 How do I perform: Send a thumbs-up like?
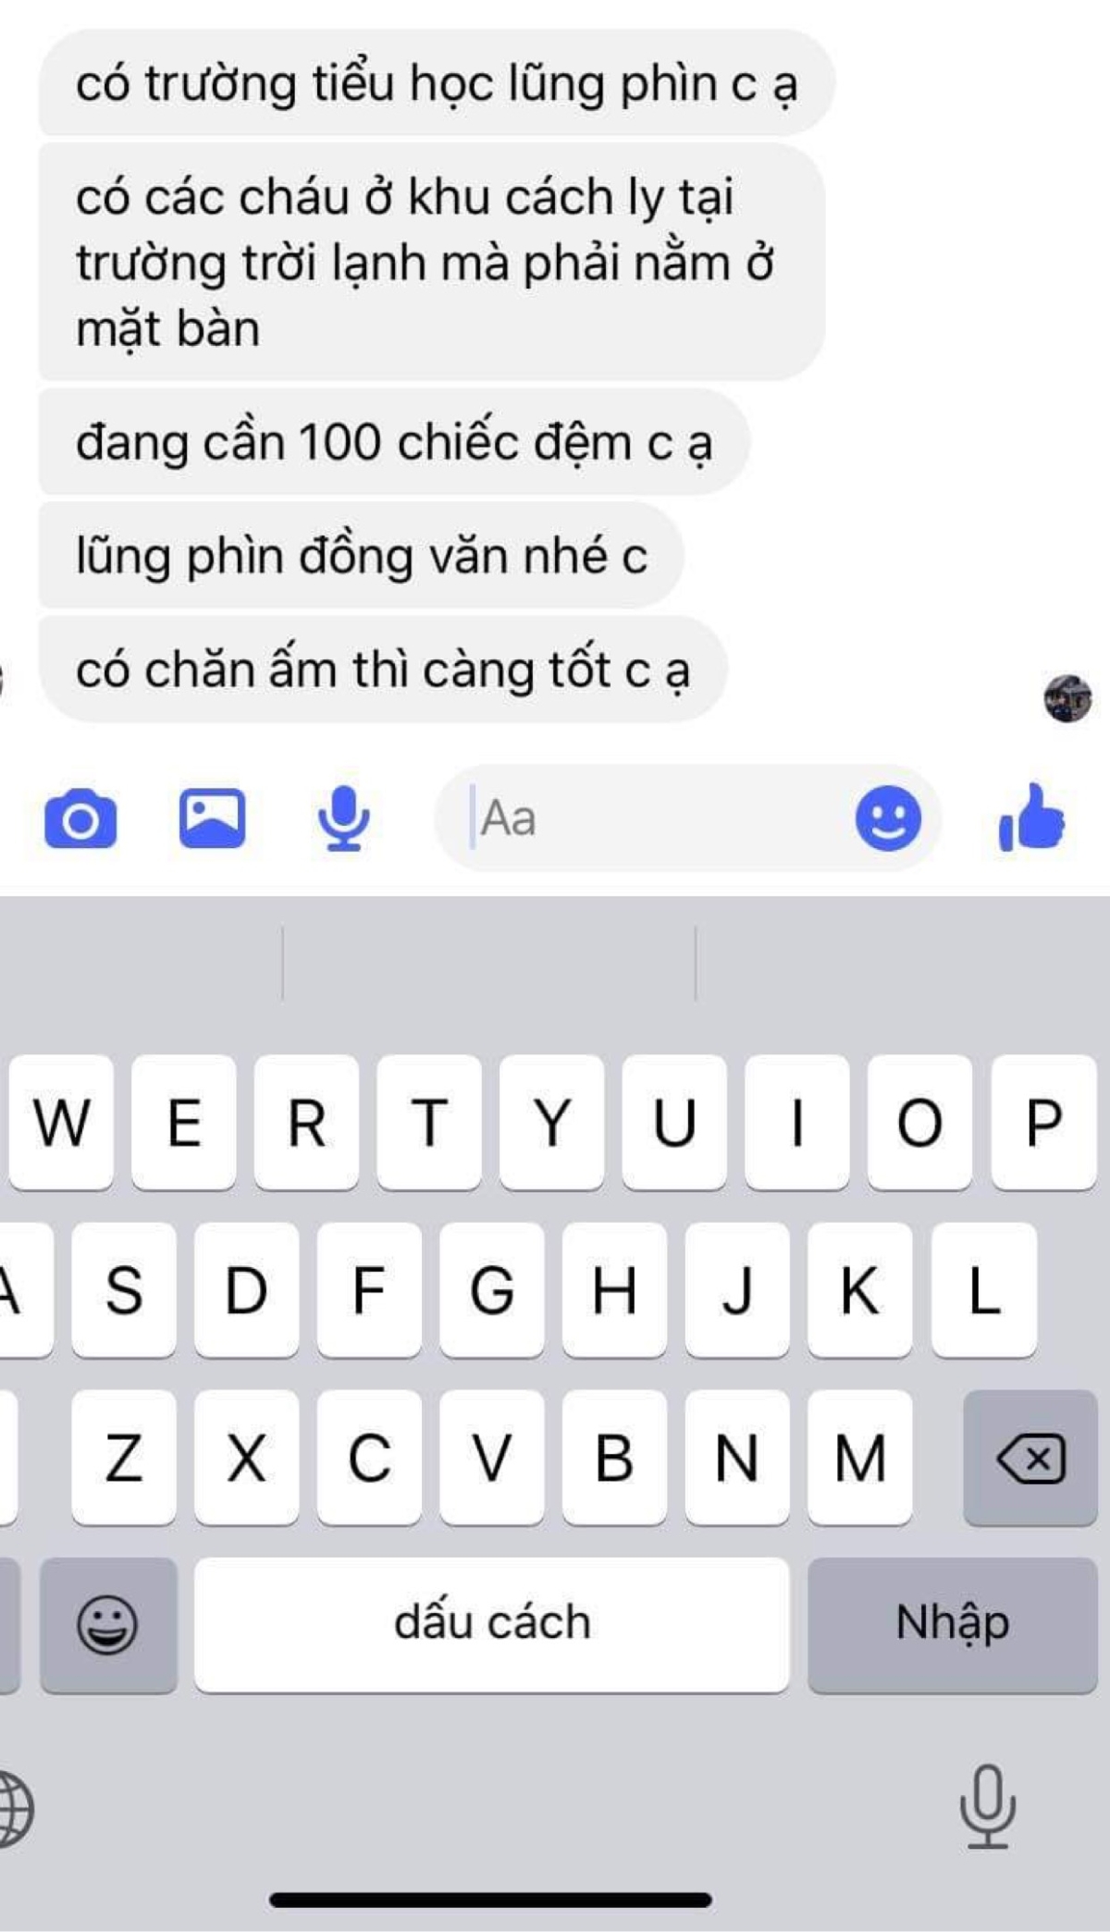click(1031, 817)
